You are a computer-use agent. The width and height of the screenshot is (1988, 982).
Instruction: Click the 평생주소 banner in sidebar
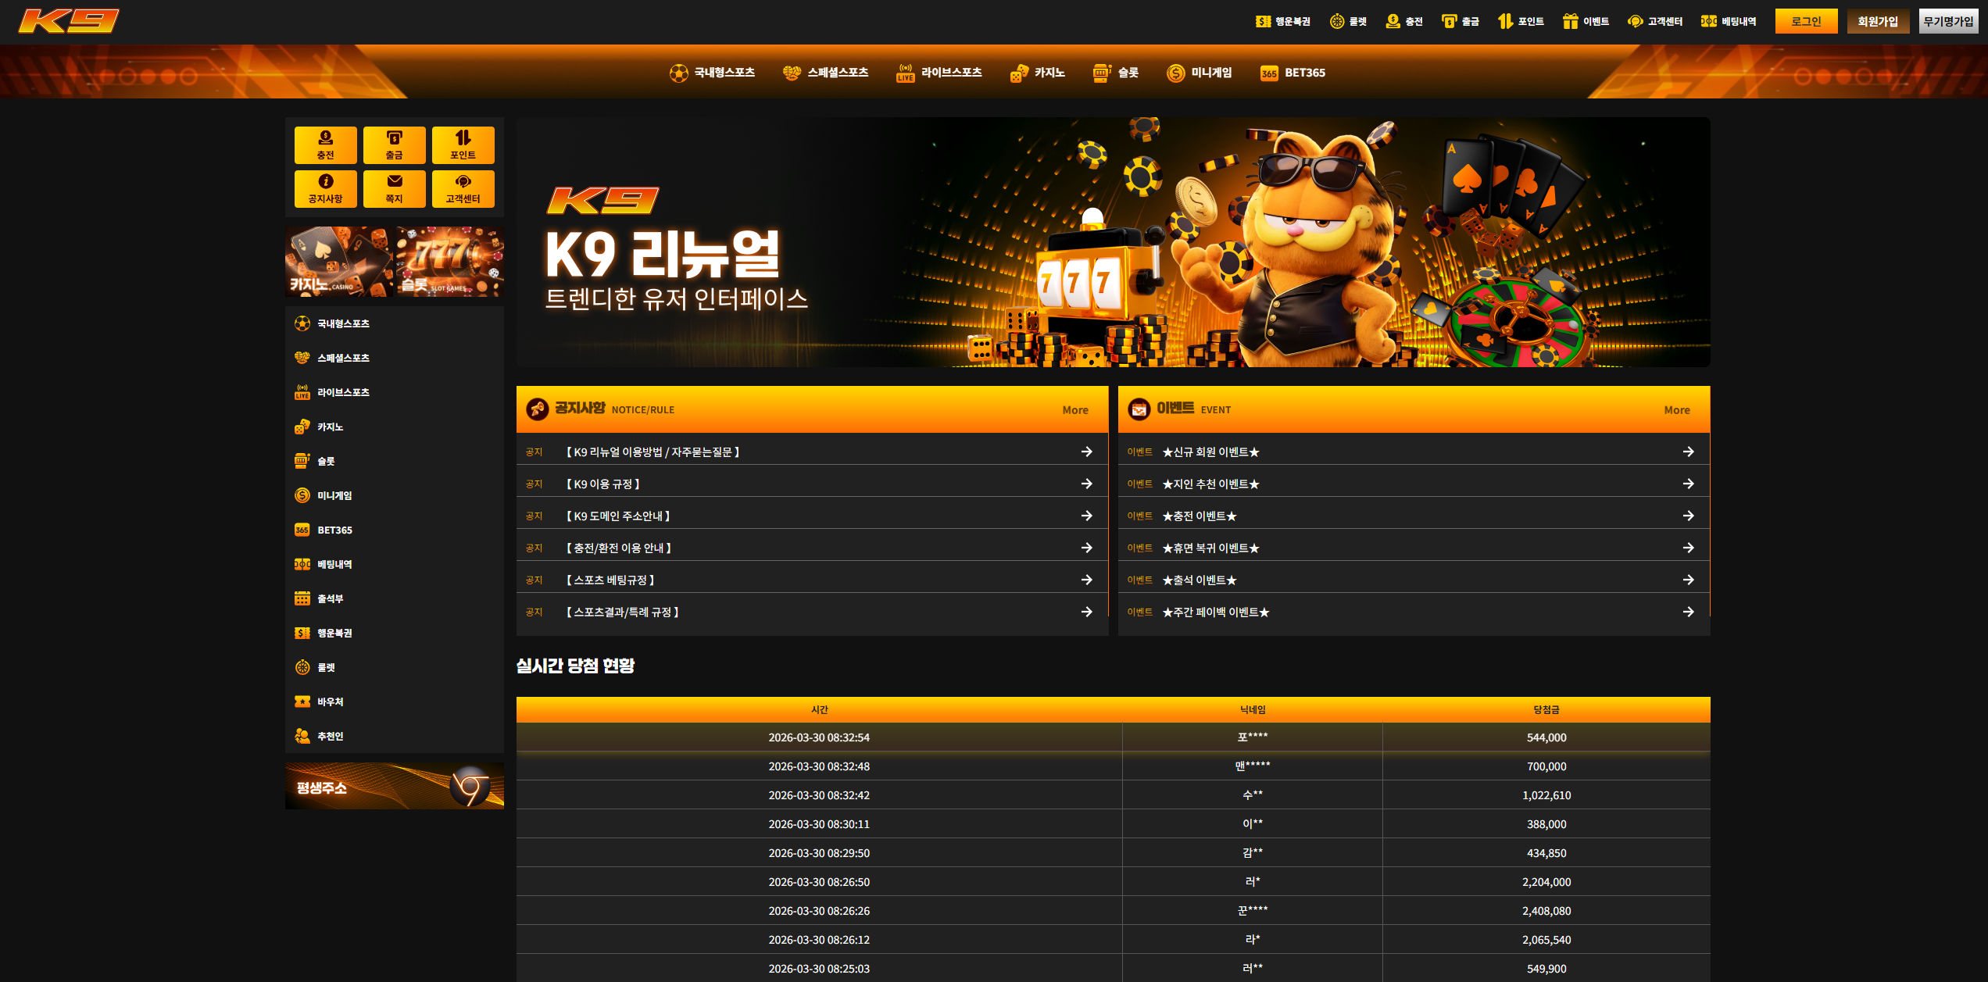pyautogui.click(x=394, y=786)
